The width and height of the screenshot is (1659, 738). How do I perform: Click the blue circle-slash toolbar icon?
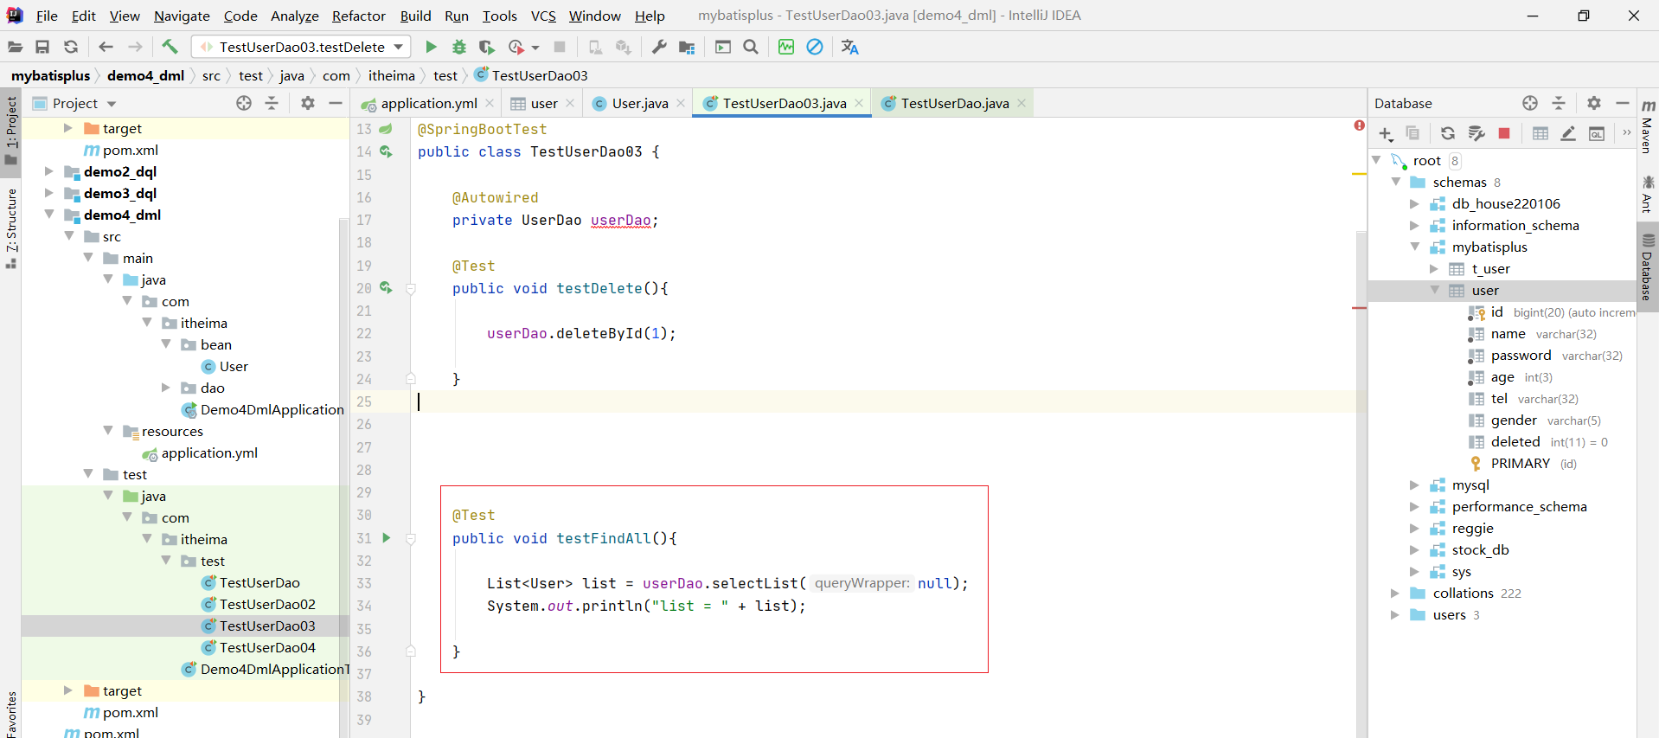(x=815, y=47)
